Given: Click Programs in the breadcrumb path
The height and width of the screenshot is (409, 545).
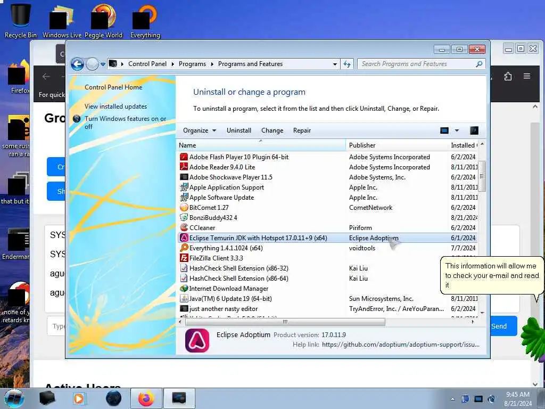Looking at the screenshot, I should [x=192, y=64].
